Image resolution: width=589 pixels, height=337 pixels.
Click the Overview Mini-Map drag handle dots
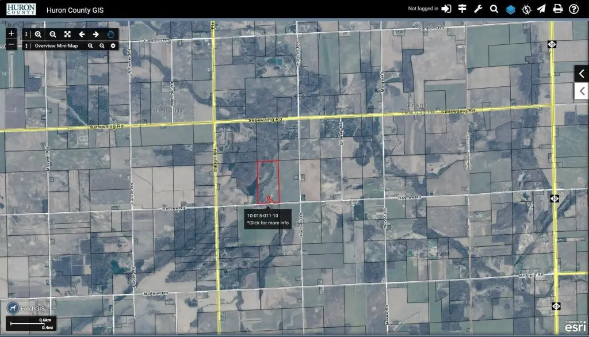(x=26, y=46)
